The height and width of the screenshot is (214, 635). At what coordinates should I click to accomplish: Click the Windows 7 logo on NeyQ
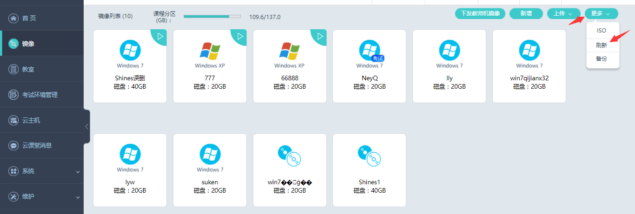[369, 50]
